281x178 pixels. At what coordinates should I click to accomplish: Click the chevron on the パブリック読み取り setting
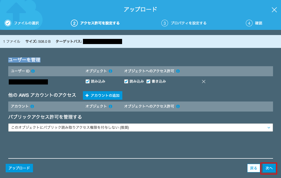(269, 127)
